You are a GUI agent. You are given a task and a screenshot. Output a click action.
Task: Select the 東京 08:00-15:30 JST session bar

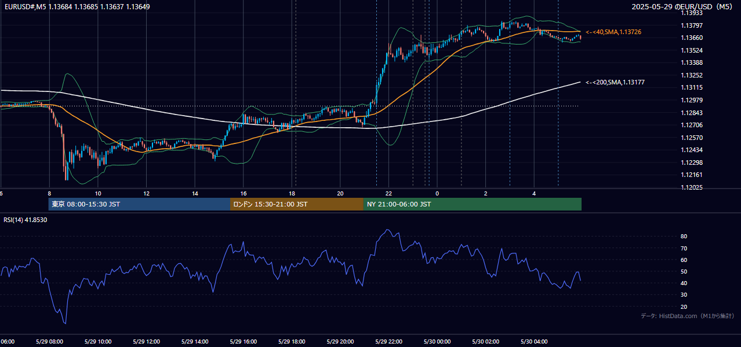pos(139,204)
